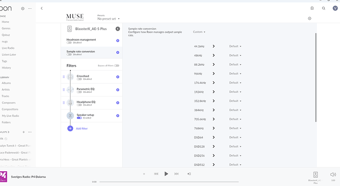Image resolution: width=340 pixels, height=186 pixels.
Task: Open Genres in sidebar
Action: [x=6, y=29]
